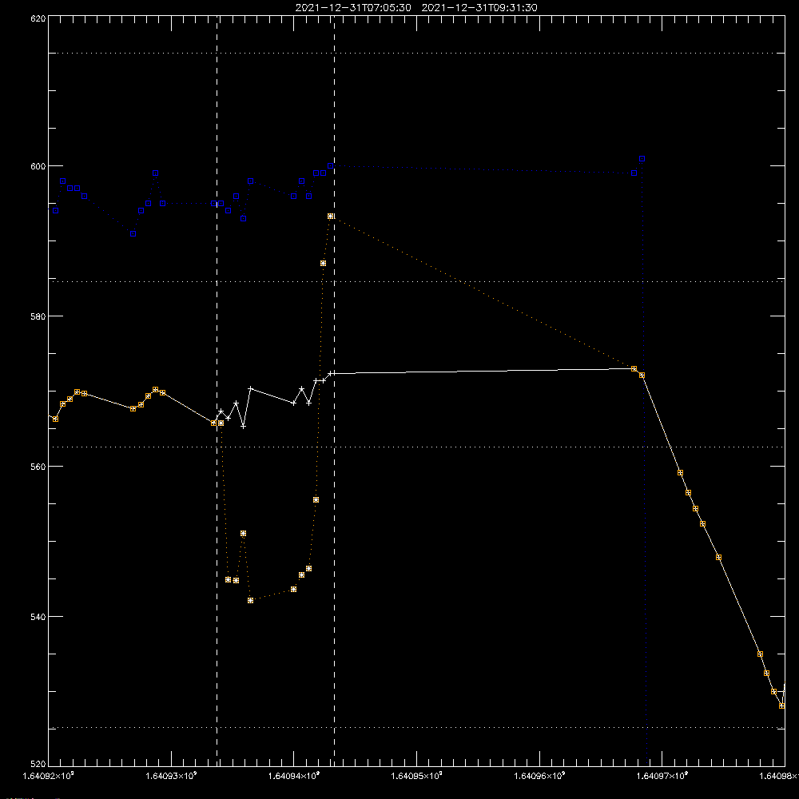Click the end timestamp 2021-12-31T09:31:30 in title
Viewport: 799px width, 799px height.
pos(479,8)
